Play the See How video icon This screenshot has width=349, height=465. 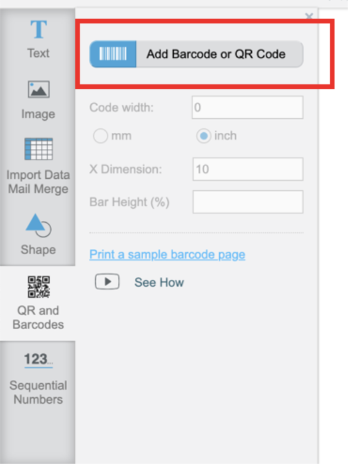(x=107, y=282)
